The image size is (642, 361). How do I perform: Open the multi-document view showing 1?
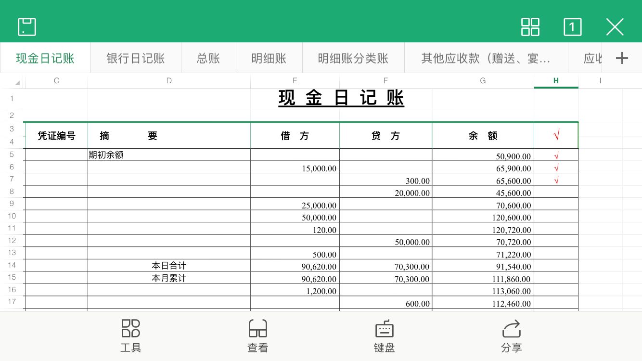point(572,27)
